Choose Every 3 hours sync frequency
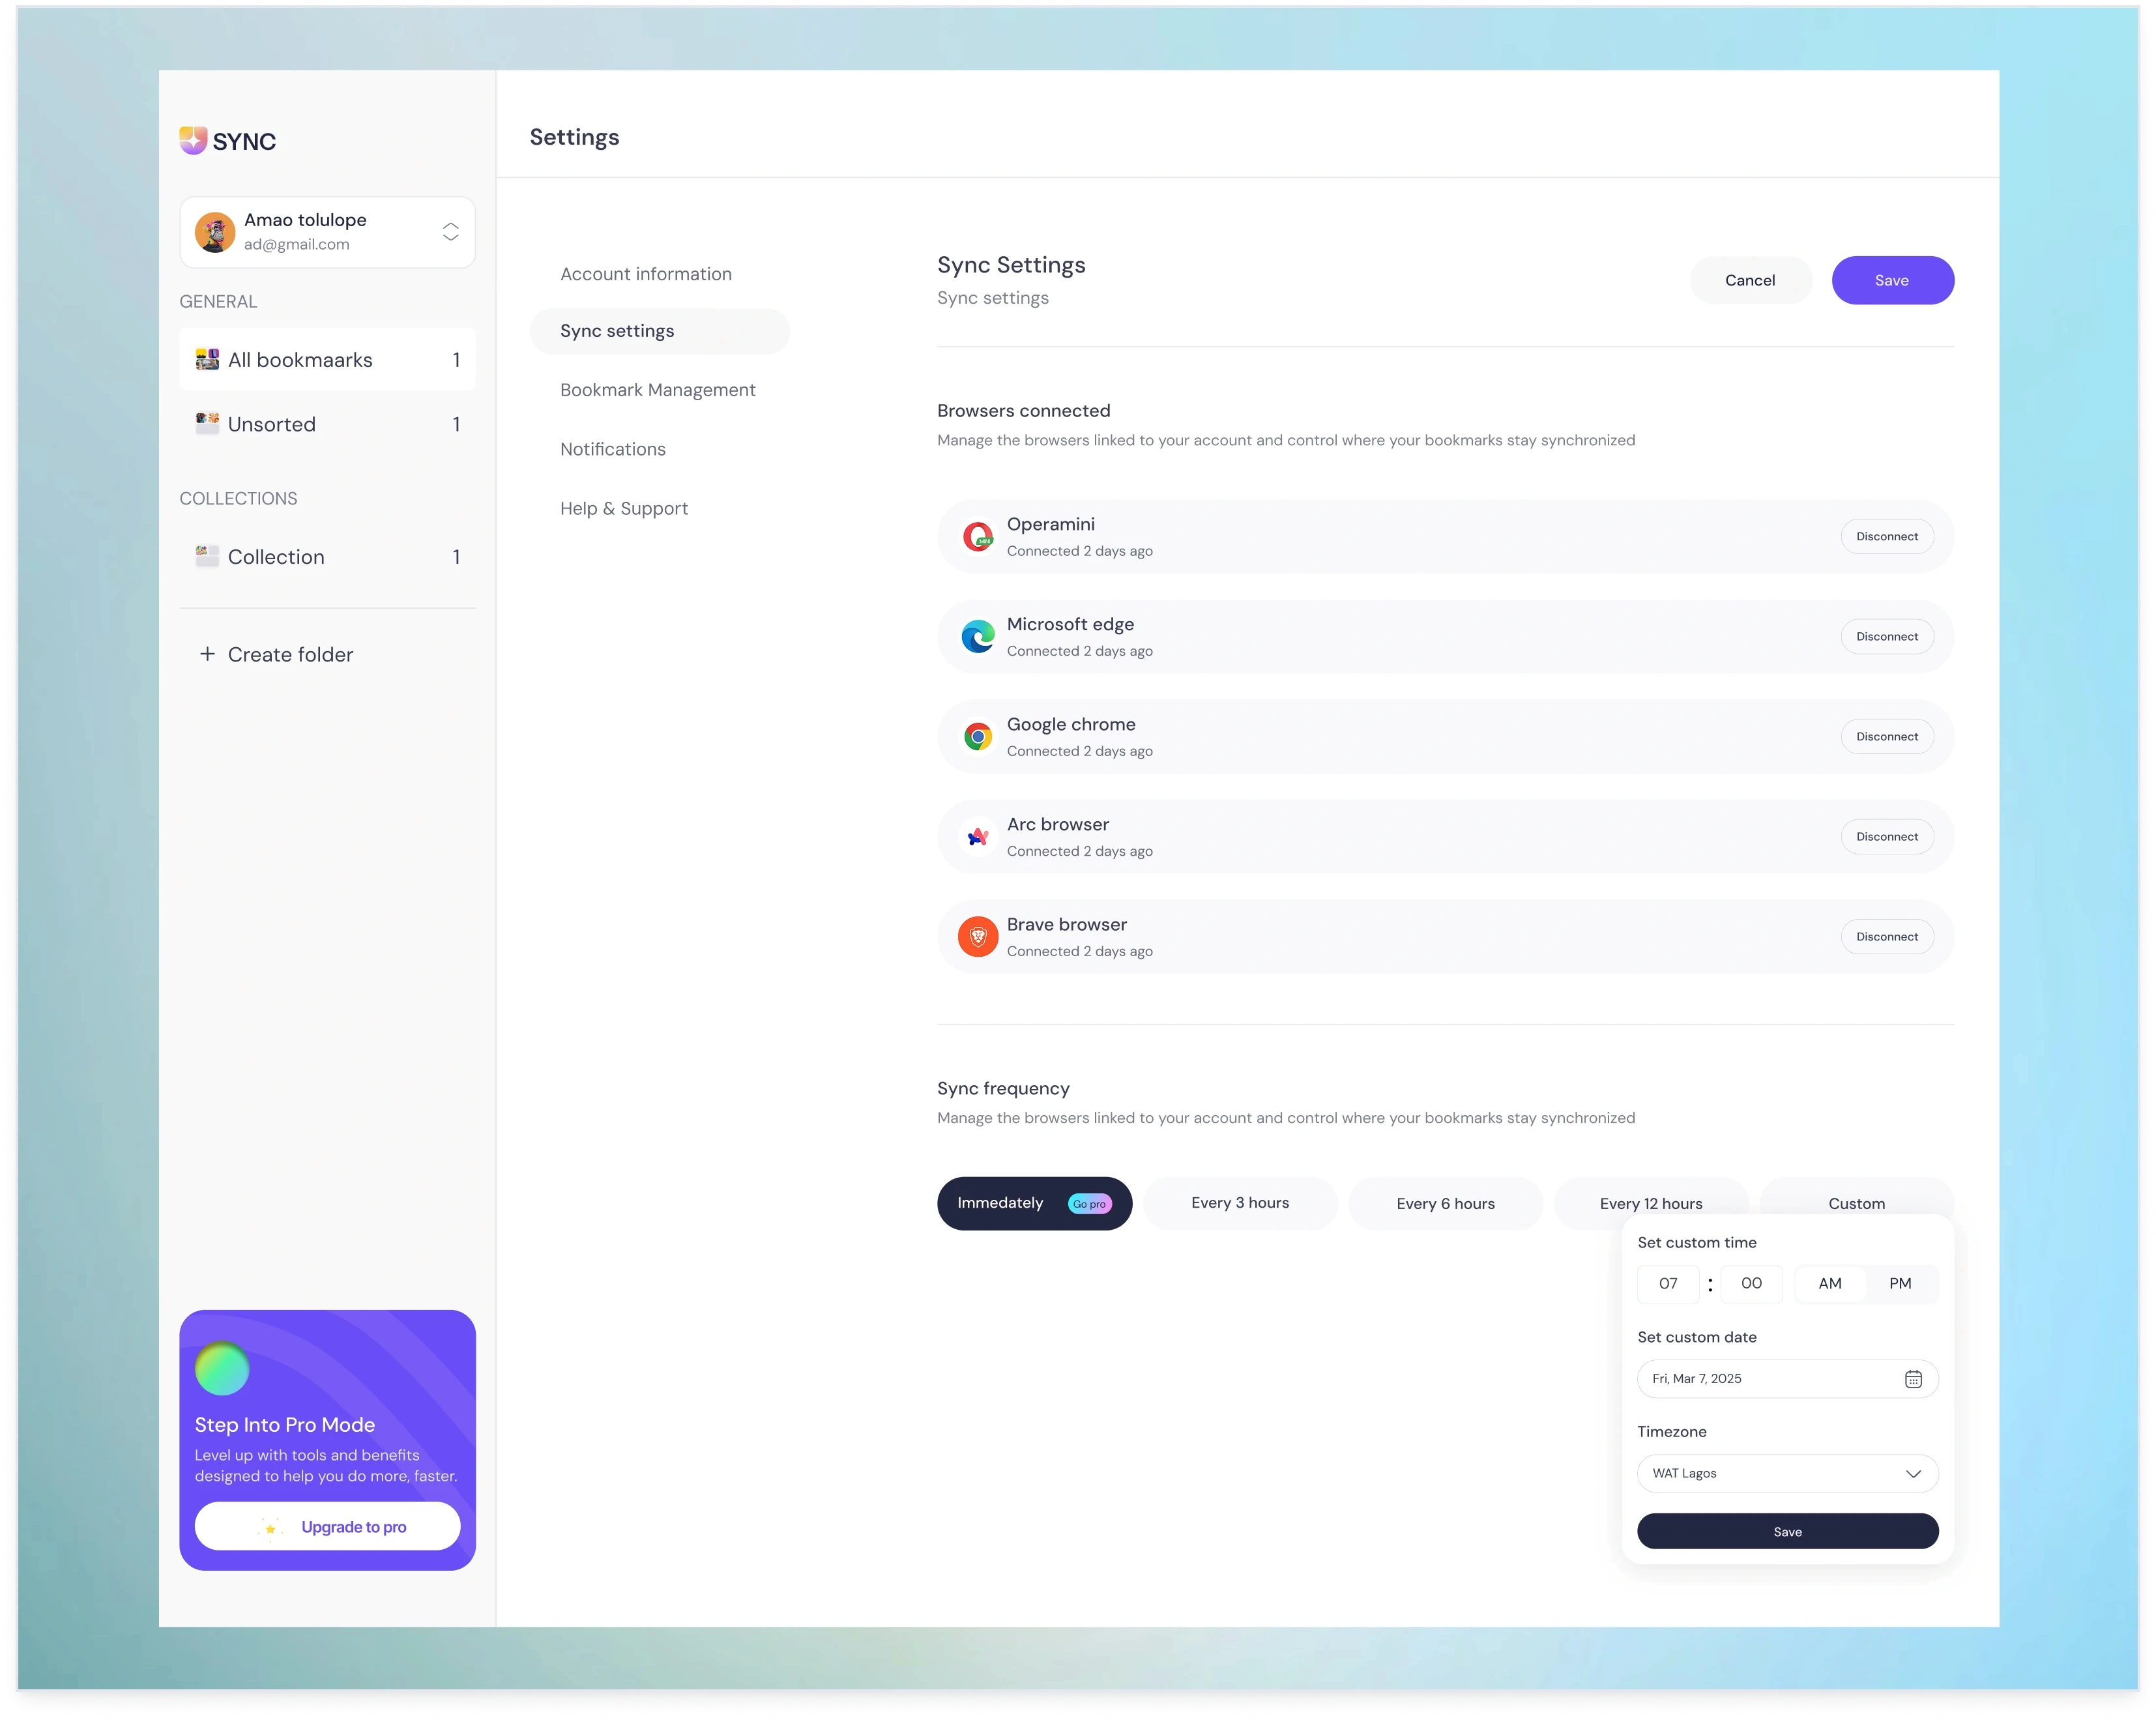 (1239, 1203)
